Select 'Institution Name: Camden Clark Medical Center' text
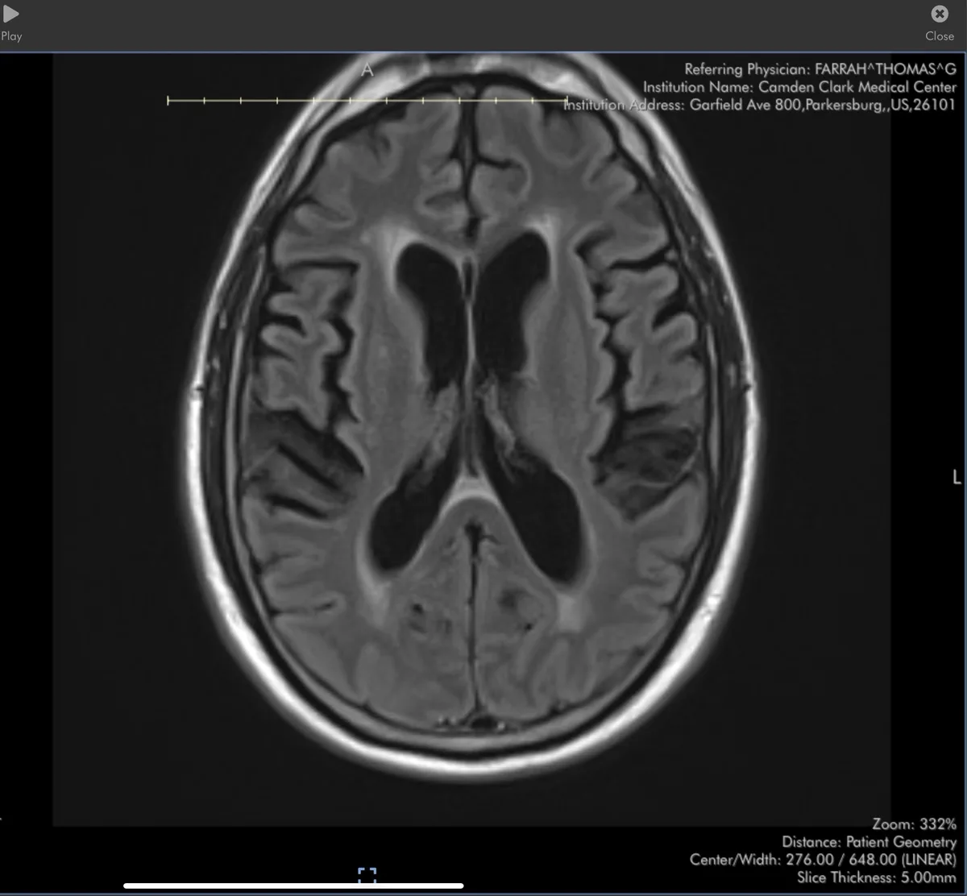967x896 pixels. click(800, 87)
